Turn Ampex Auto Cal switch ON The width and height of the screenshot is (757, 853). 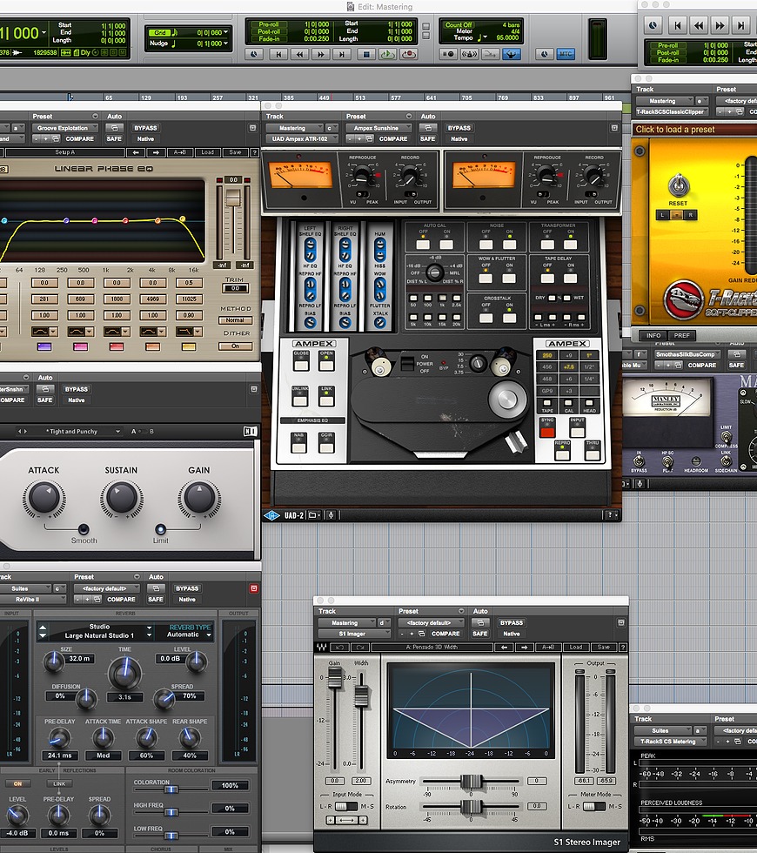[x=446, y=245]
